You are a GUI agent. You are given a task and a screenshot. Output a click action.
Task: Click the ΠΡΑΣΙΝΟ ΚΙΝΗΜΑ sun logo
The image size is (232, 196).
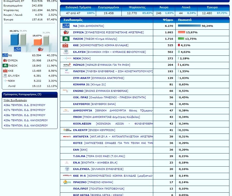[x=67, y=182]
